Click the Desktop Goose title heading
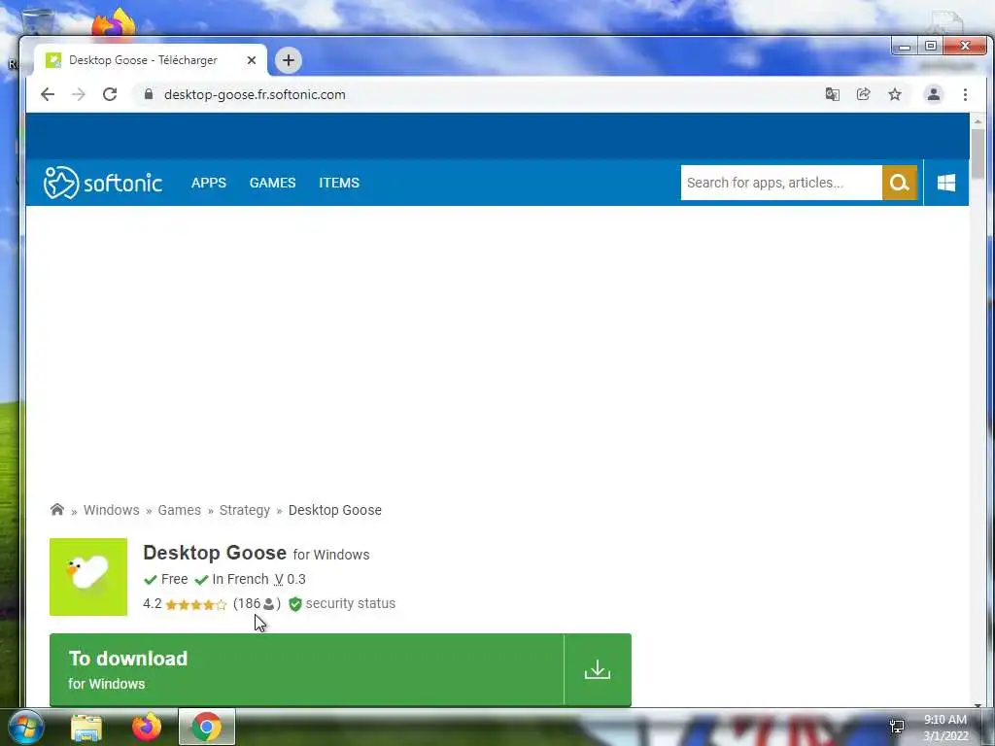Screen dimensions: 995x746 click(215, 553)
